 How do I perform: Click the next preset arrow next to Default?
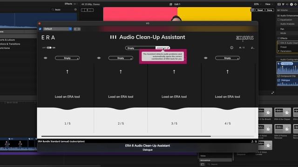pyautogui.click(x=79, y=29)
